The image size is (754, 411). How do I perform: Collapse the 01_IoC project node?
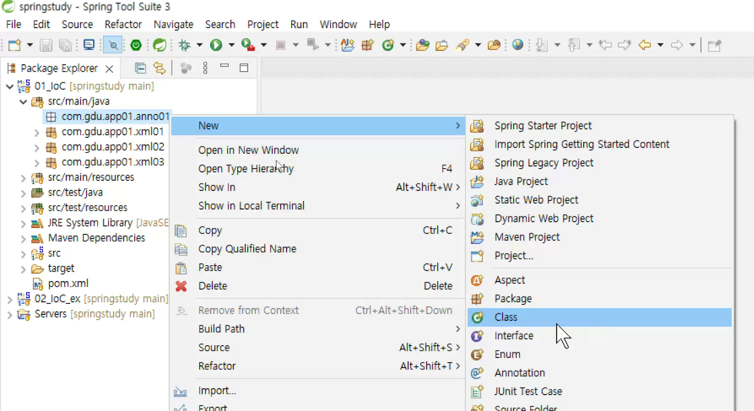[10, 86]
